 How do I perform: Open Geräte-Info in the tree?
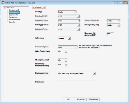13,17
